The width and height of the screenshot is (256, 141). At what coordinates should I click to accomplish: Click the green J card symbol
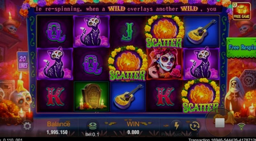128,32
